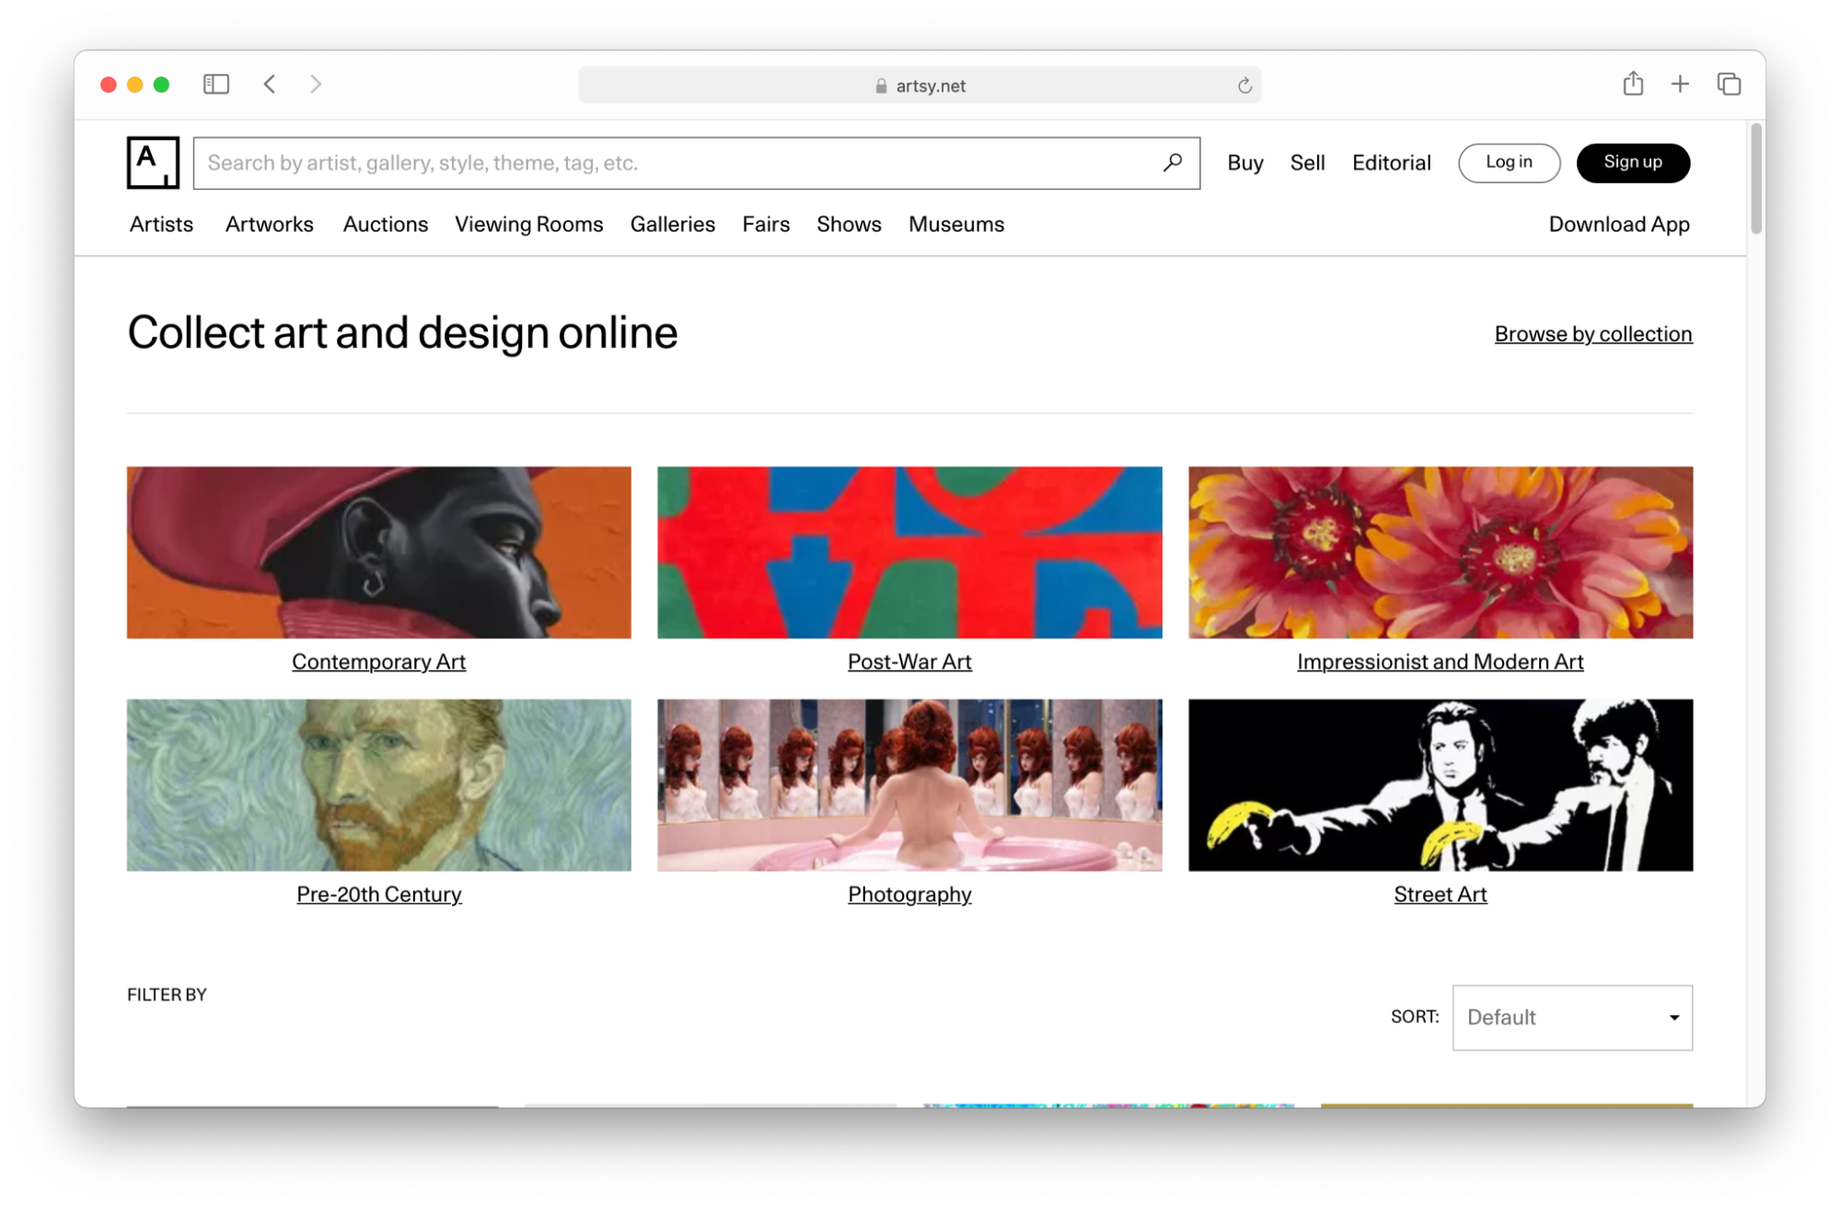
Task: Click the Street Art text link
Action: (x=1441, y=895)
